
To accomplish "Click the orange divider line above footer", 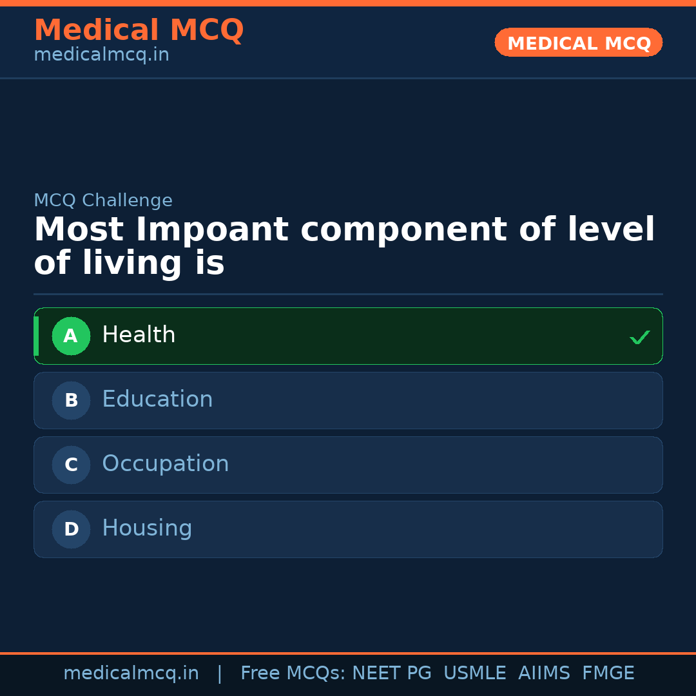I will point(348,653).
